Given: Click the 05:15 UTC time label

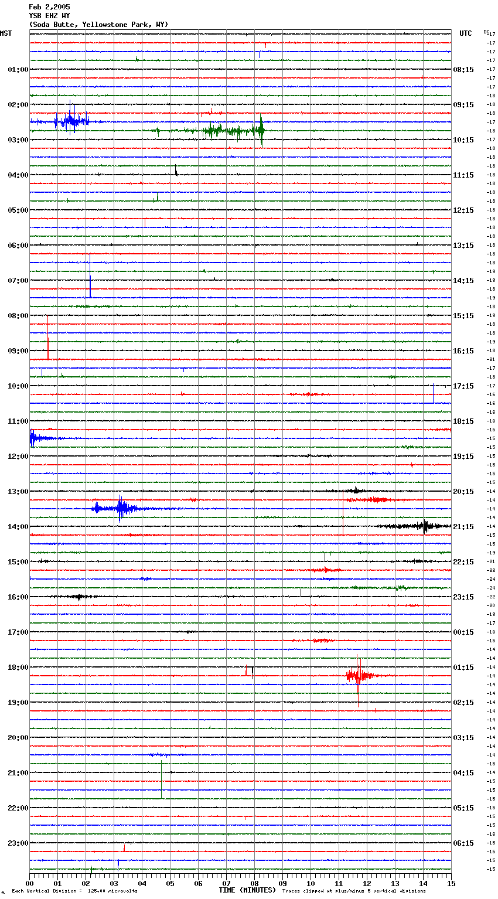Looking at the screenshot, I should pyautogui.click(x=463, y=808).
